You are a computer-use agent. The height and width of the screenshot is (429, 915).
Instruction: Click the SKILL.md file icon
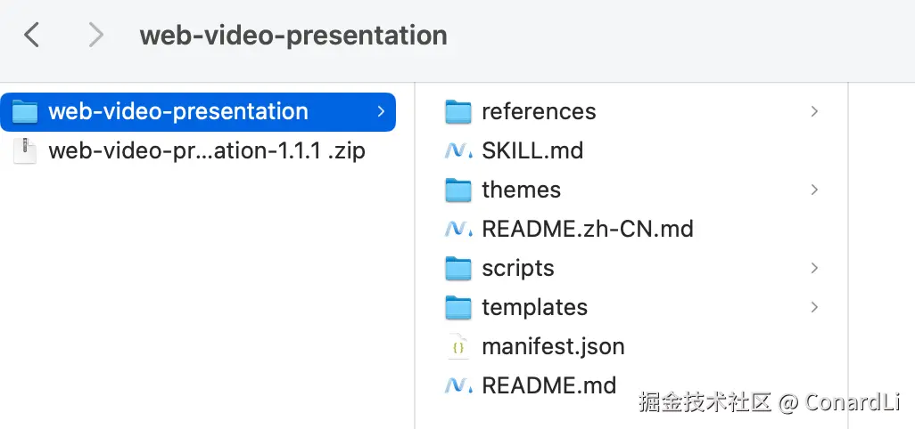point(458,150)
